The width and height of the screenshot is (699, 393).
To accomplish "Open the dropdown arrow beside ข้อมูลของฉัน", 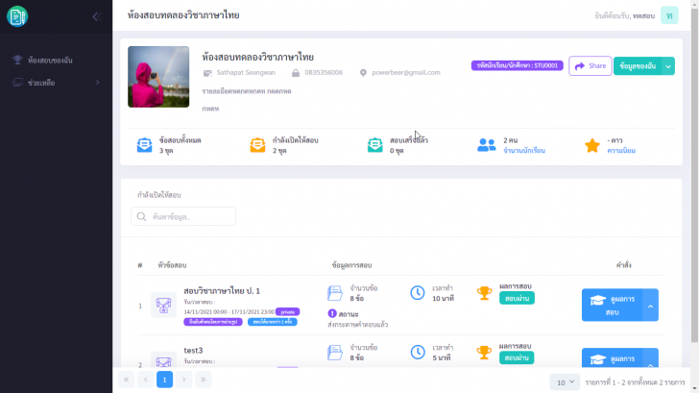I will coord(668,66).
